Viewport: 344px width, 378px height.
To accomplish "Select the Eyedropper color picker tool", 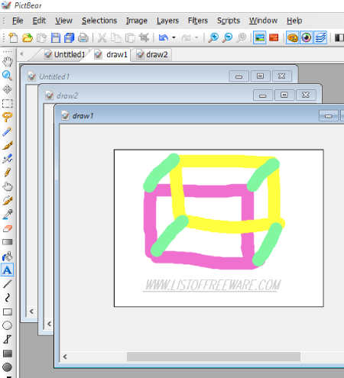I will click(7, 215).
